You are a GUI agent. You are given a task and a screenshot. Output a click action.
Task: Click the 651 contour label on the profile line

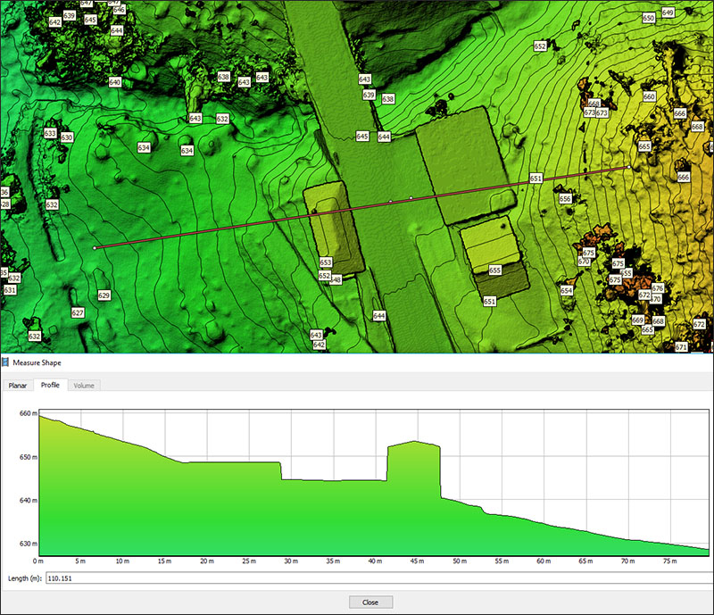[536, 179]
